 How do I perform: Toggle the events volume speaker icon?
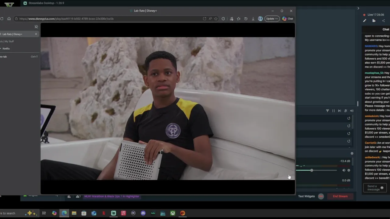[x=352, y=111]
